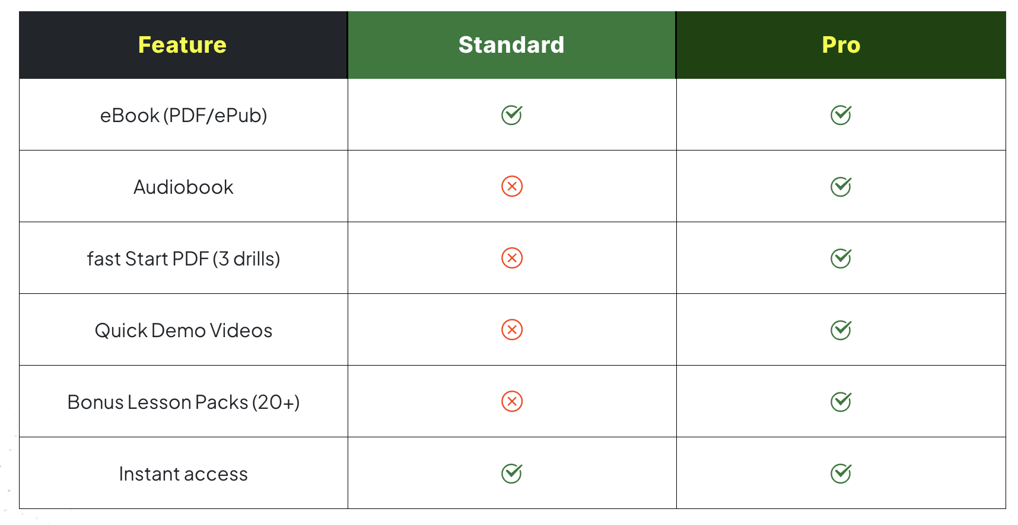Select the Feature column header
The height and width of the screenshot is (525, 1018).
182,45
